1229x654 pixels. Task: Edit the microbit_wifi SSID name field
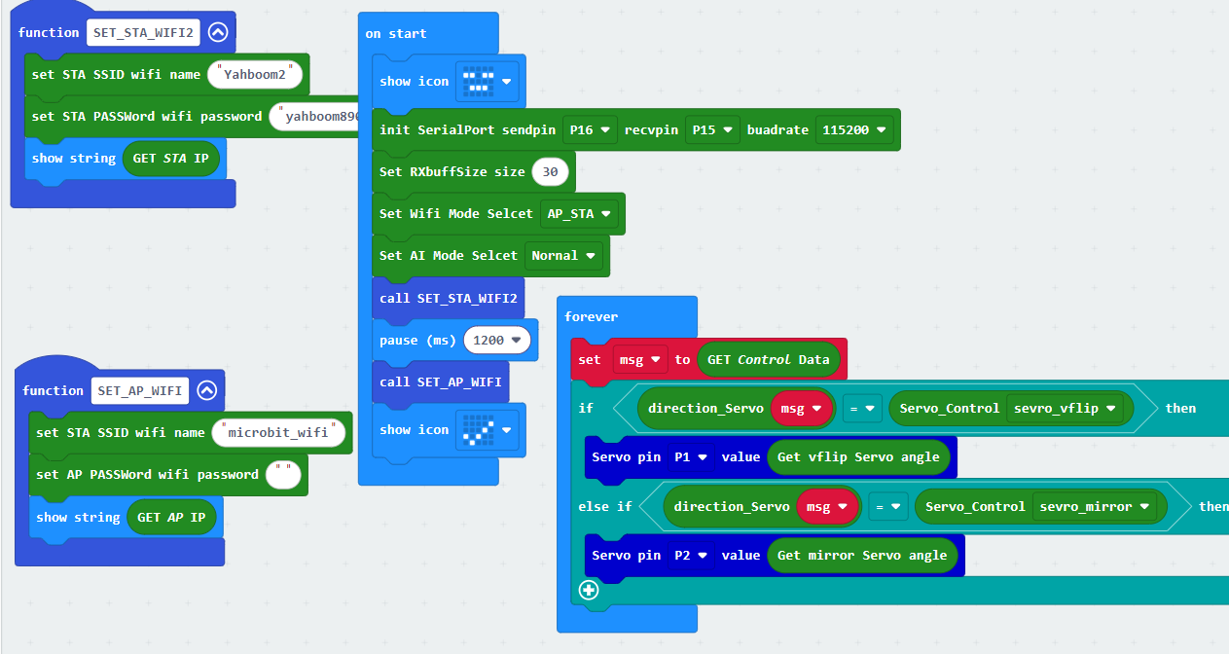point(280,432)
